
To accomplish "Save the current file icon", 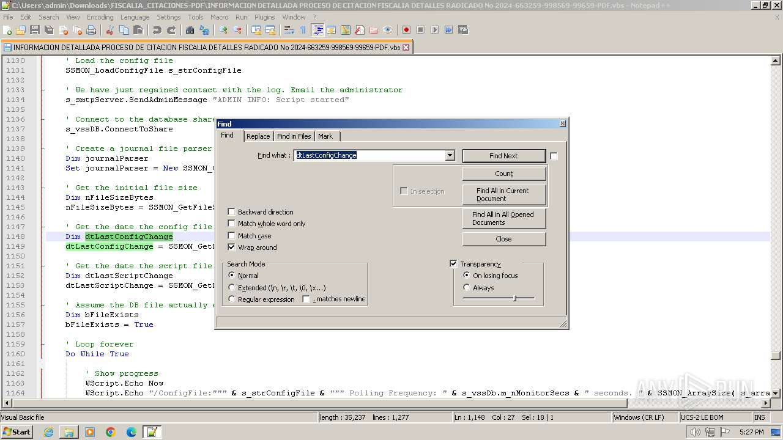I will [35, 30].
